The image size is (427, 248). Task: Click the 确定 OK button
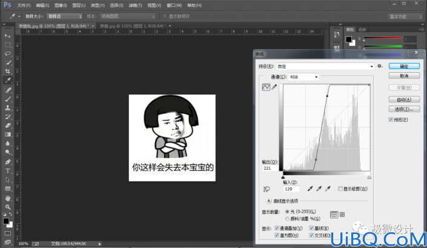404,66
